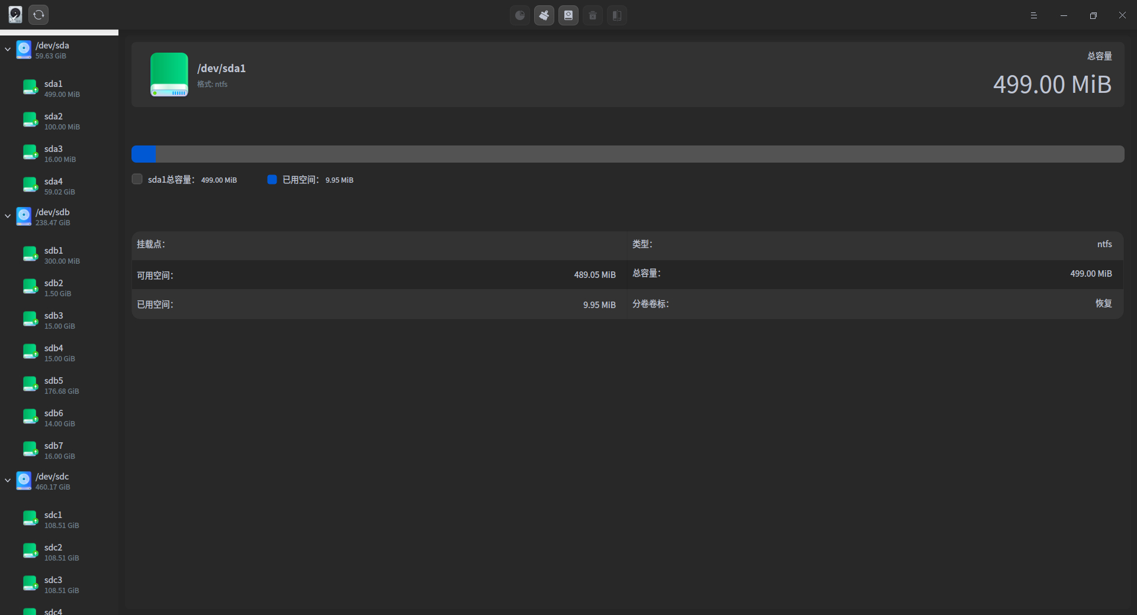Select the /dev/sdc disk icon

[x=24, y=481]
